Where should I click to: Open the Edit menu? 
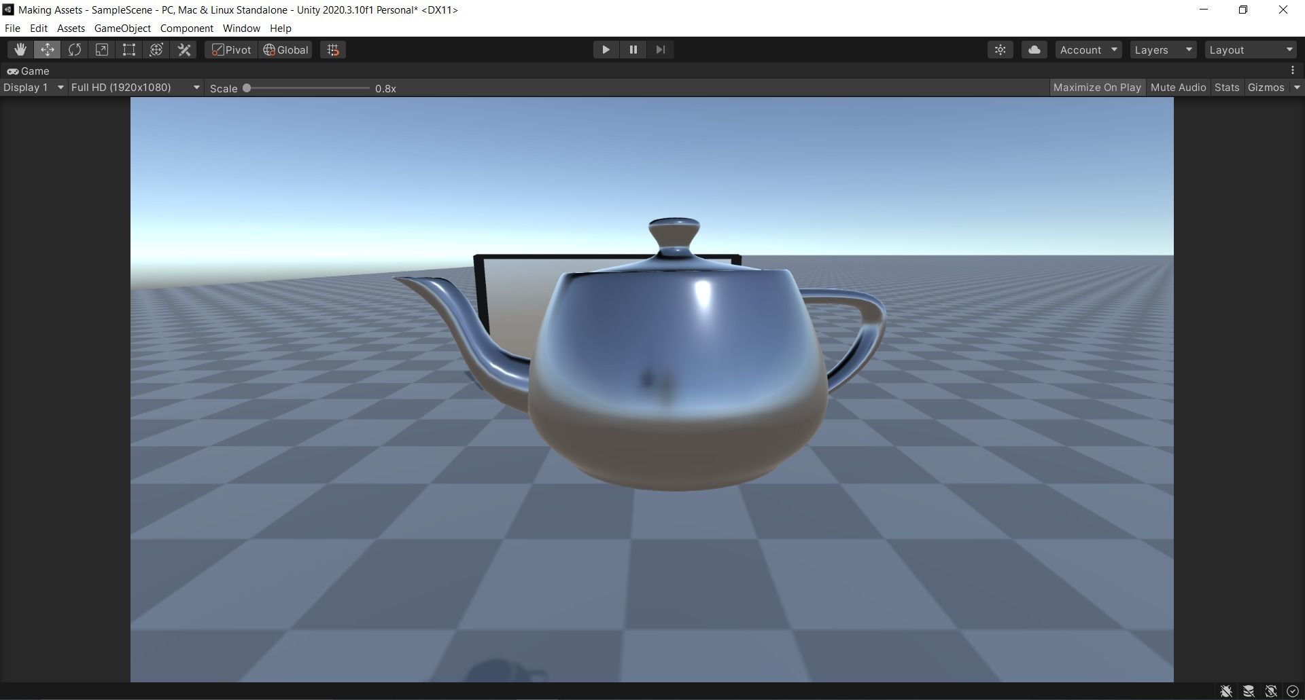point(39,29)
